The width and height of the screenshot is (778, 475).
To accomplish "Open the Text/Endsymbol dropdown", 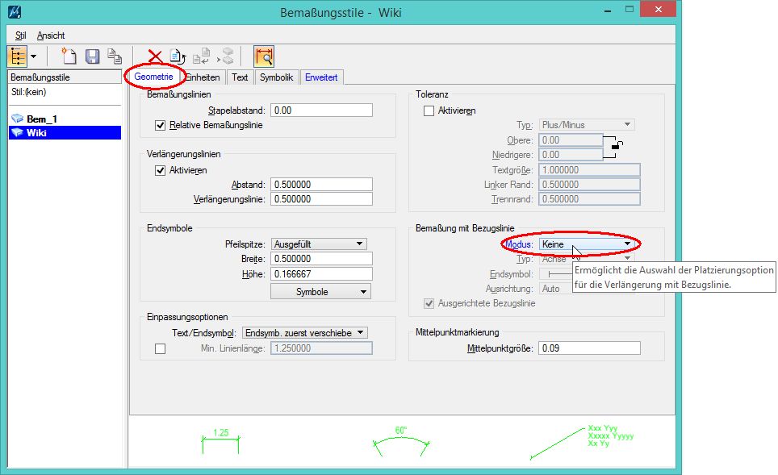I will [x=304, y=333].
